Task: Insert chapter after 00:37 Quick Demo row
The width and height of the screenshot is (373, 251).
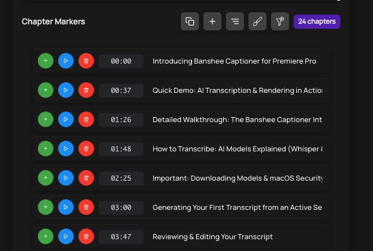Action: [x=46, y=90]
